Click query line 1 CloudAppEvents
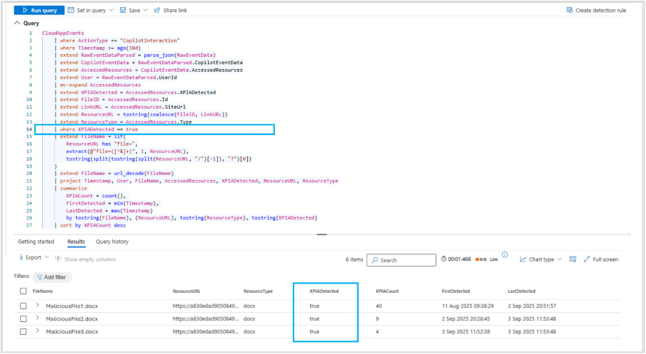 point(63,33)
